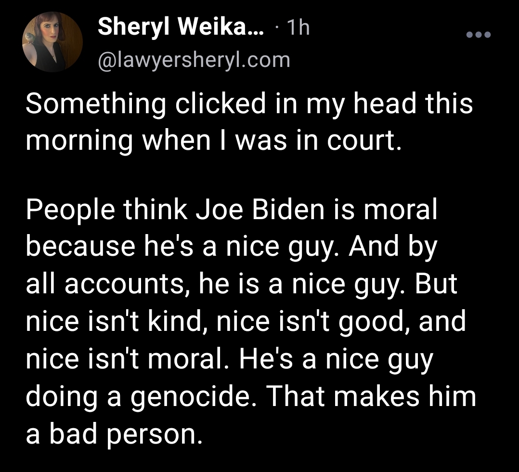Image resolution: width=519 pixels, height=472 pixels.
Task: Visit the @lawyersheryl.com handle
Action: (194, 60)
